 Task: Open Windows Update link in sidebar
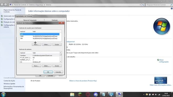click(9, 84)
